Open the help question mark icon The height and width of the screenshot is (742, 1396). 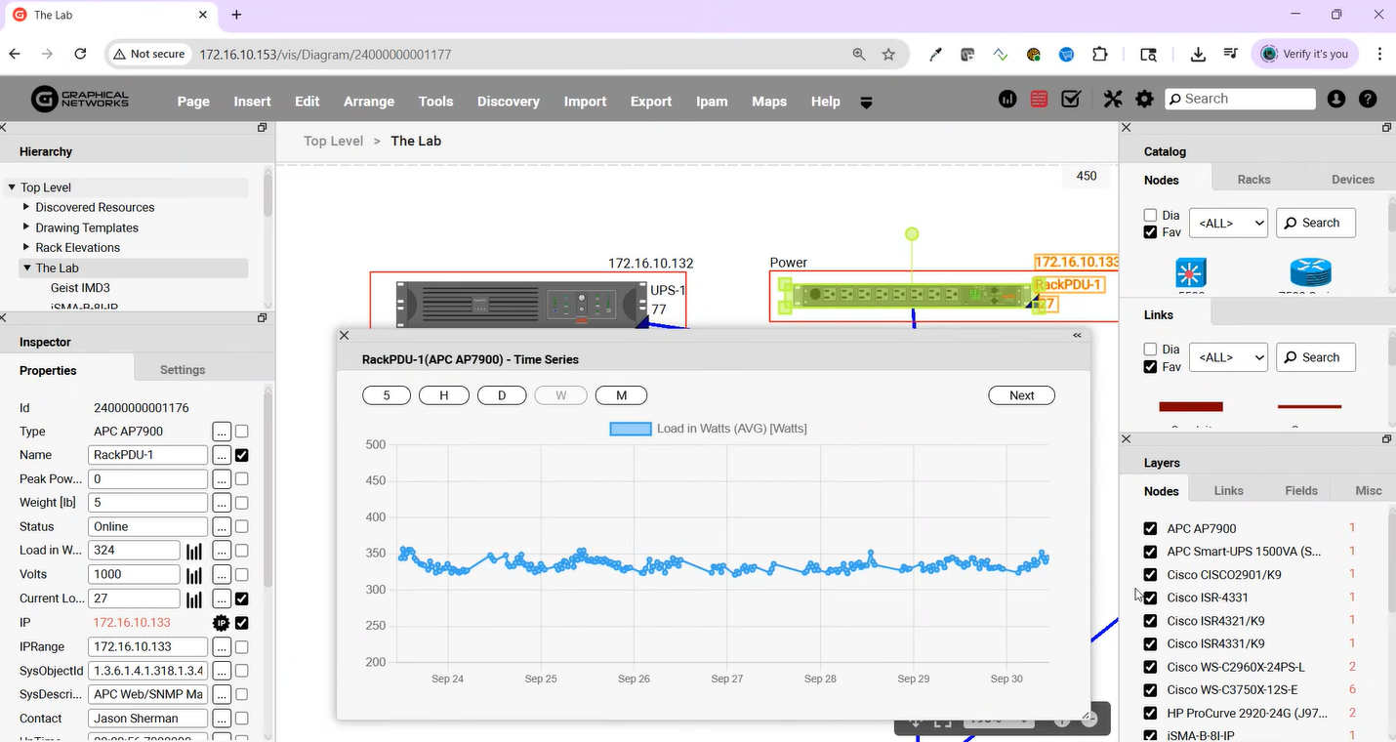point(1368,100)
